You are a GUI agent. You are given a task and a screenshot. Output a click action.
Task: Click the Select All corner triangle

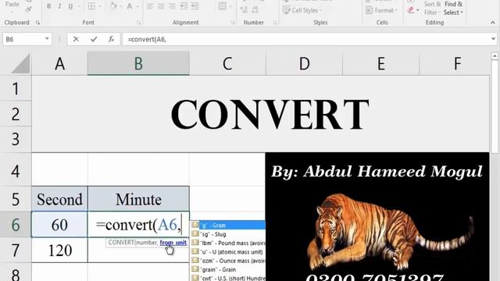tap(20, 64)
